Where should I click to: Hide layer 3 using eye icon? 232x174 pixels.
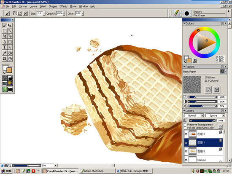(186, 134)
